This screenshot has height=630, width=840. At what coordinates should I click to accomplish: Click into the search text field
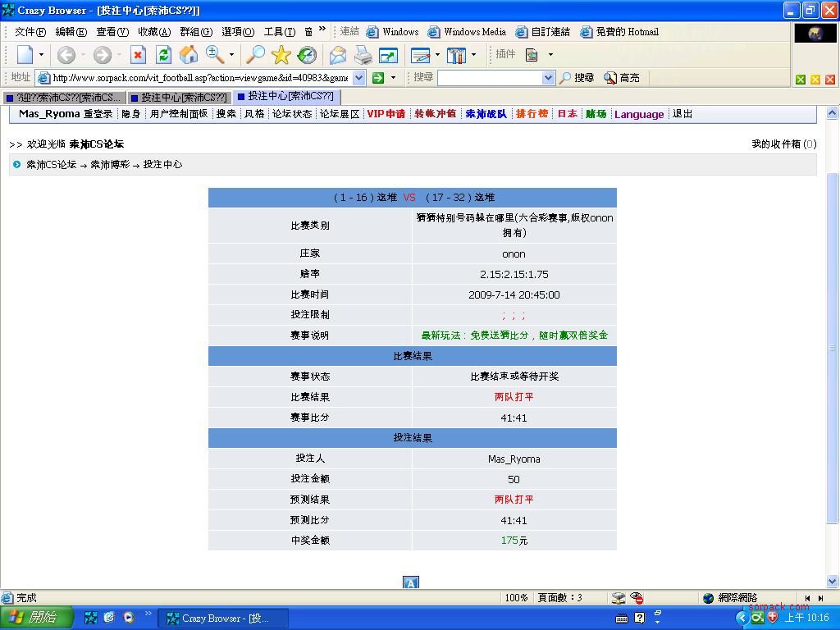(490, 78)
